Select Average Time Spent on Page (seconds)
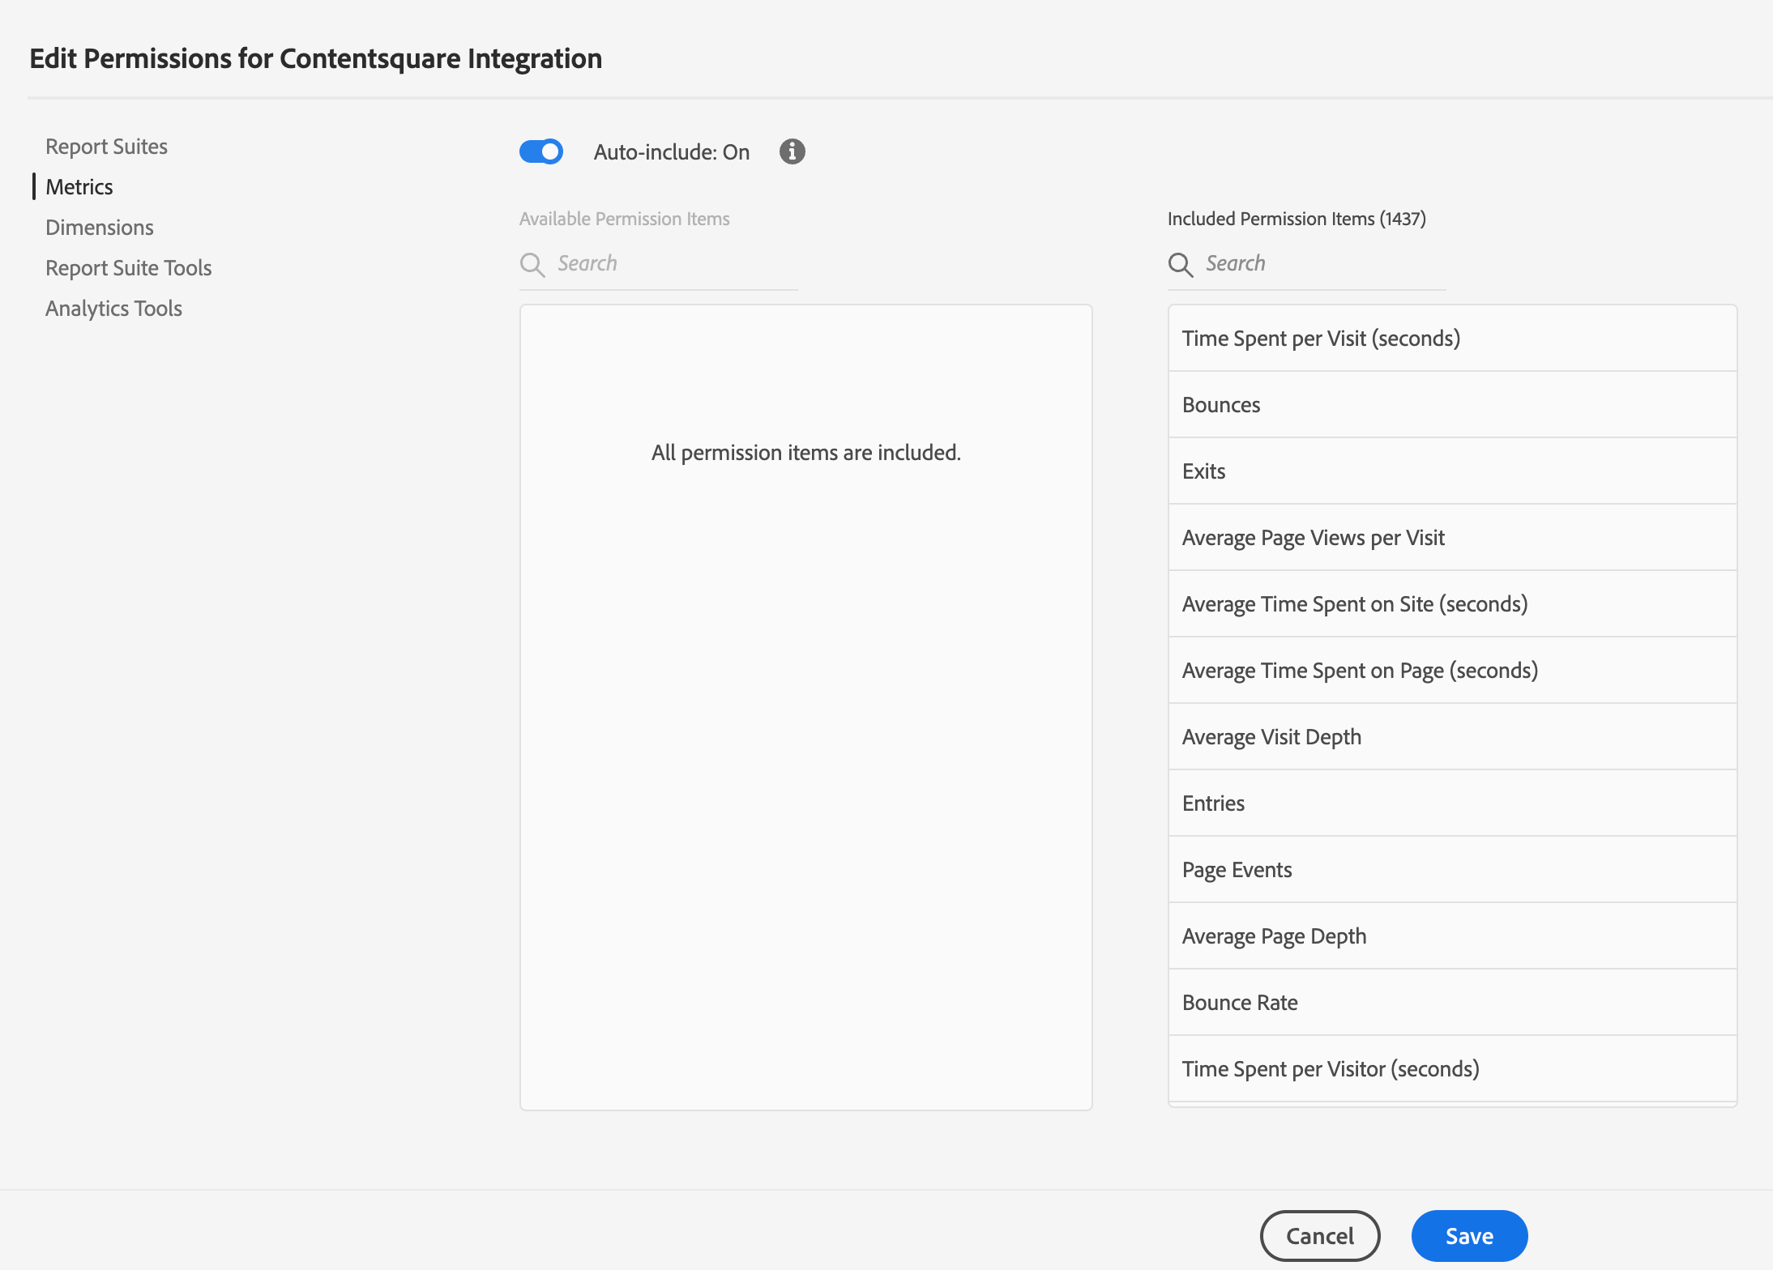The height and width of the screenshot is (1270, 1773). 1452,671
